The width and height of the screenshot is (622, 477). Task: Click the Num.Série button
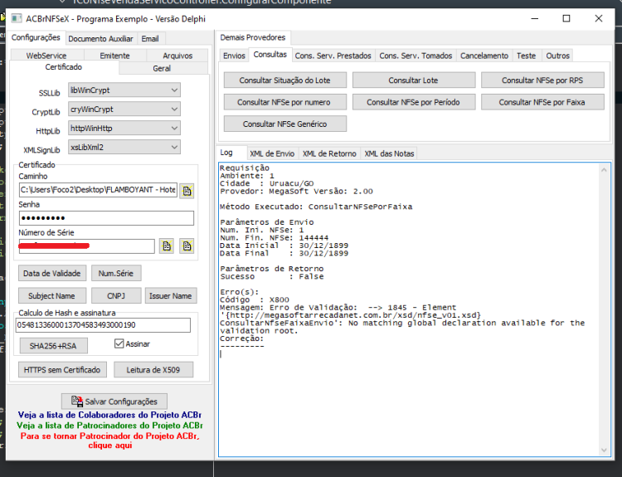(116, 273)
